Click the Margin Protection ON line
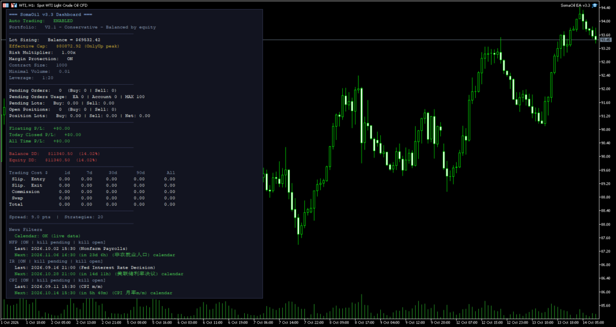The image size is (616, 327). [41, 58]
